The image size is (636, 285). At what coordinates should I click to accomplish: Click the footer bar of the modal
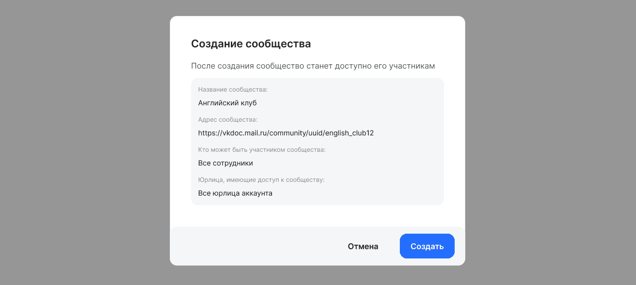[x=283, y=246]
